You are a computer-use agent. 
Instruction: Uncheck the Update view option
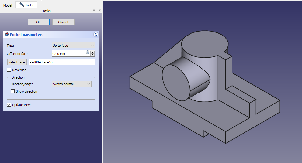(x=9, y=105)
